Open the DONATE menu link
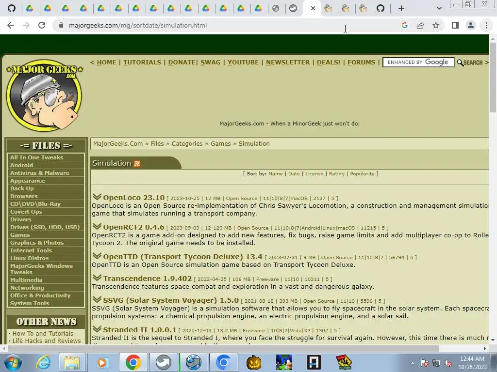The height and width of the screenshot is (372, 497). 182,62
